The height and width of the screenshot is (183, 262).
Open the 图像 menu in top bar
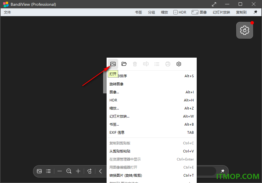(x=199, y=12)
